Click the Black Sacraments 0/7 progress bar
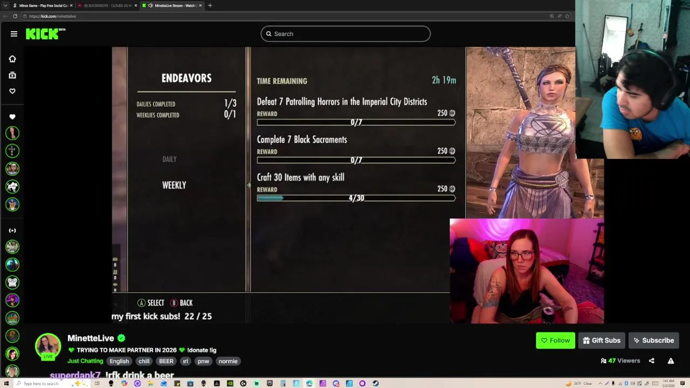This screenshot has width=690, height=388. (x=356, y=160)
